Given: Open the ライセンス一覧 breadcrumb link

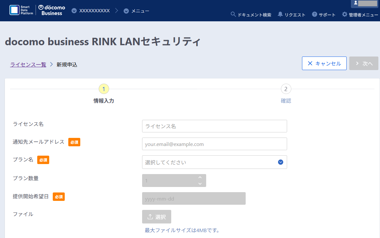Looking at the screenshot, I should [x=28, y=65].
